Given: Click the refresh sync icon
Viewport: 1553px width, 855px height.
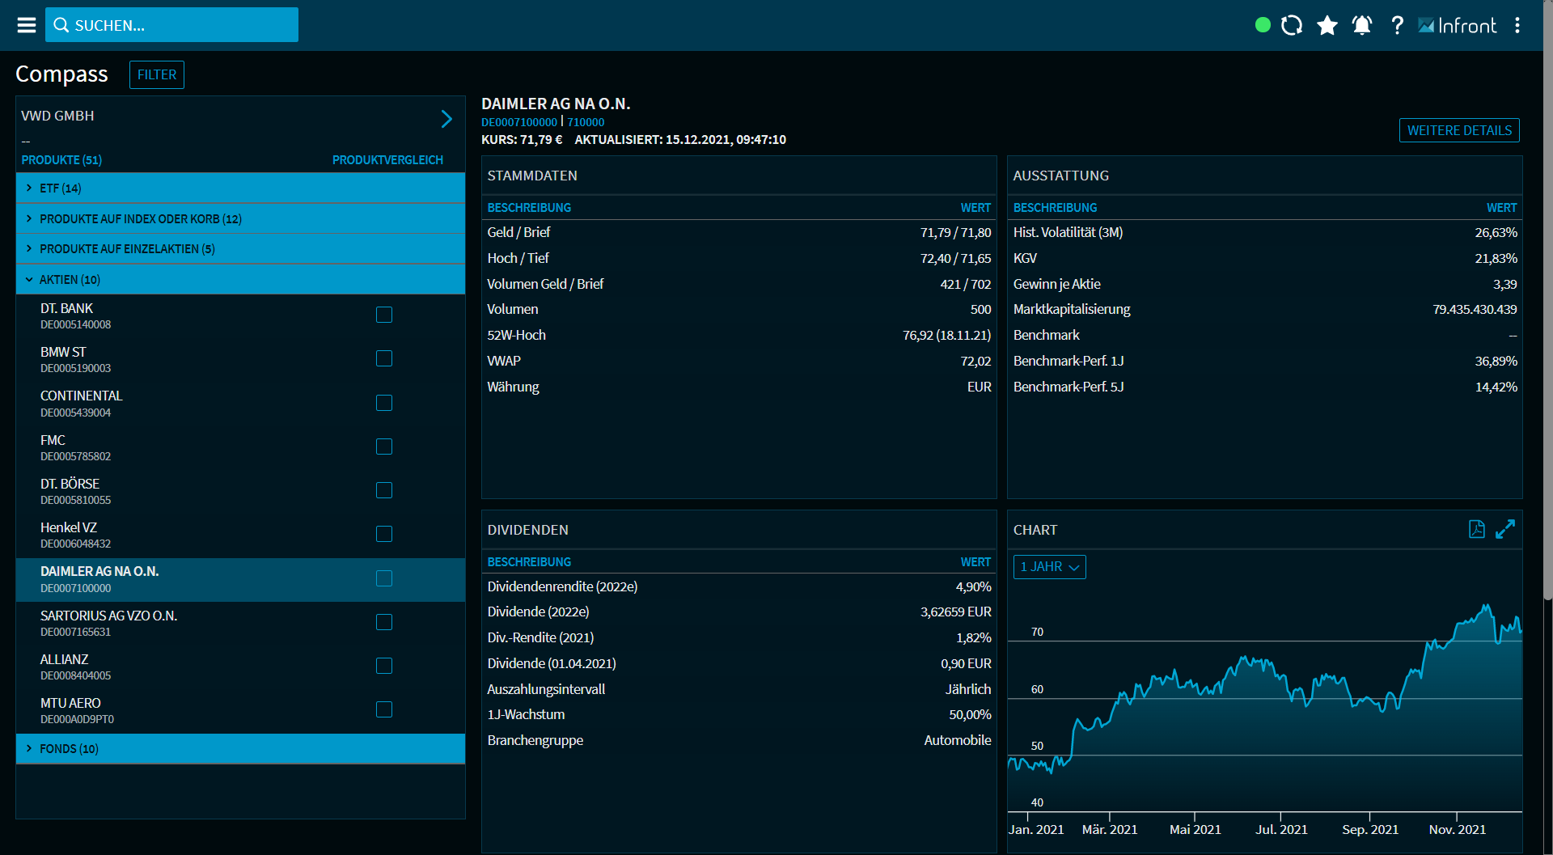Looking at the screenshot, I should (x=1292, y=25).
